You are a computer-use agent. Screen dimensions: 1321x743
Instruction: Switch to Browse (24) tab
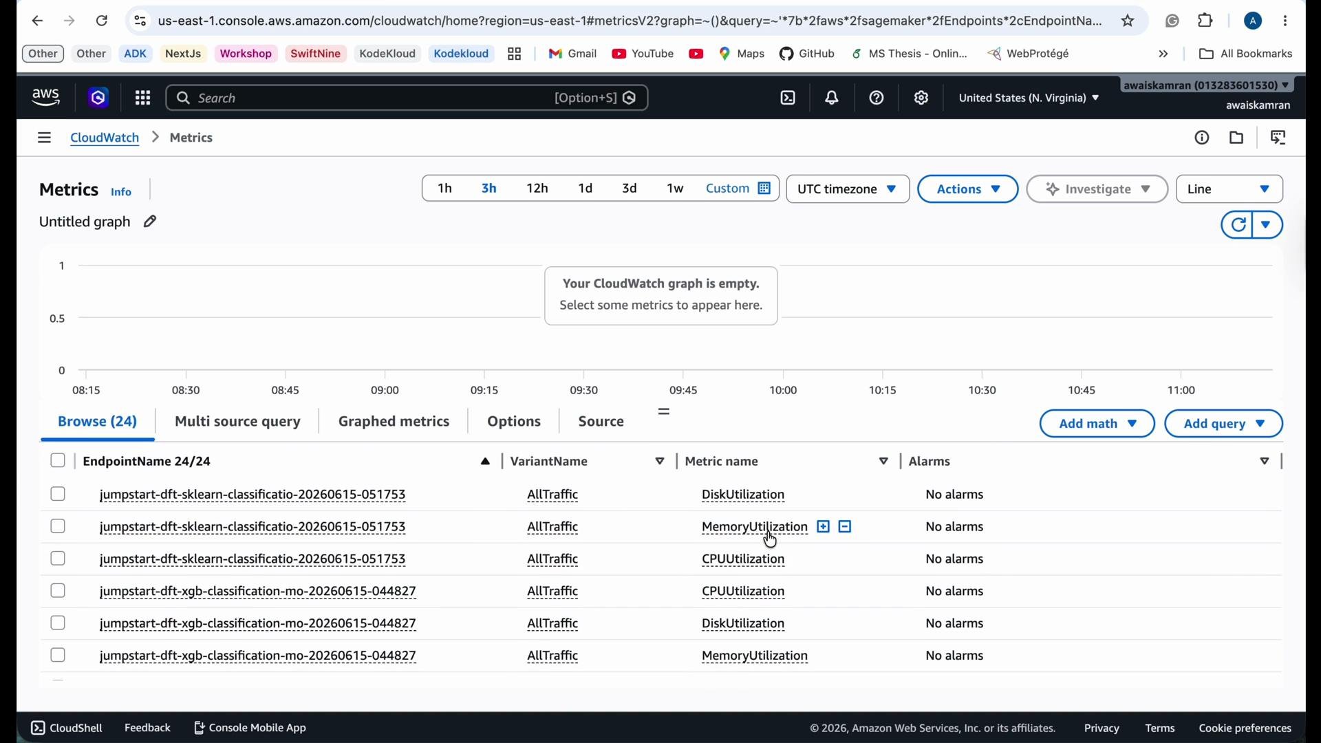[x=98, y=422]
